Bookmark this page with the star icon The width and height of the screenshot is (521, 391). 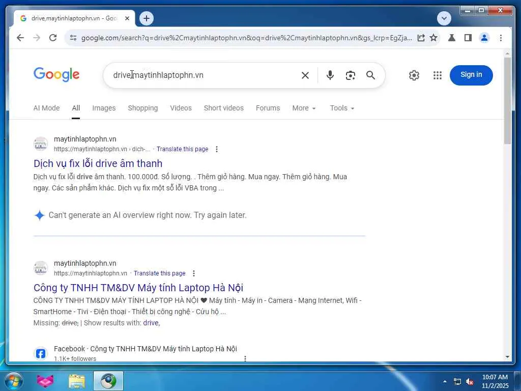point(433,38)
